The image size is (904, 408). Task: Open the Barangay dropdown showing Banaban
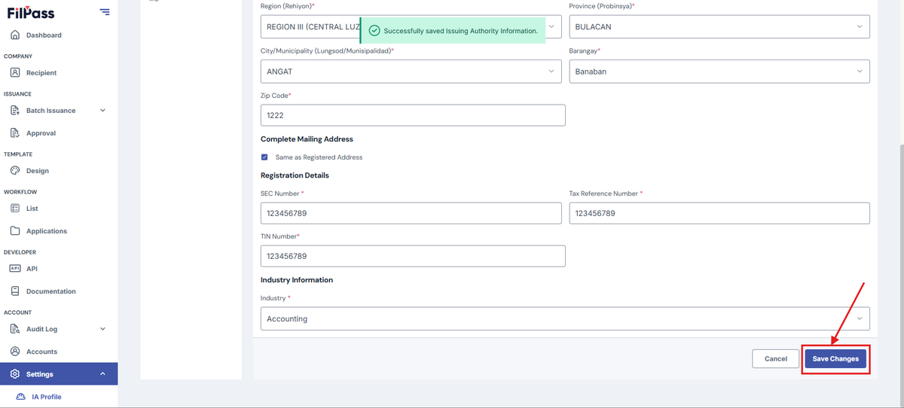[x=719, y=72]
